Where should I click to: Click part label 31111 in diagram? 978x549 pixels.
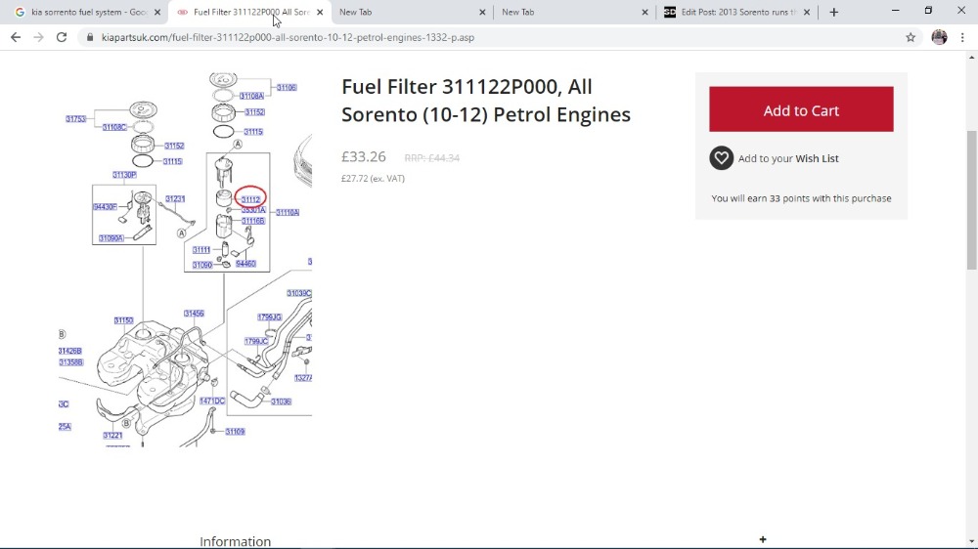(x=201, y=250)
